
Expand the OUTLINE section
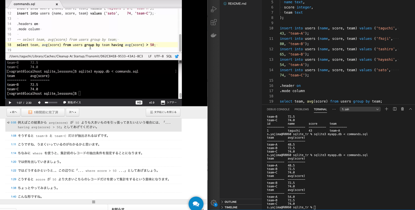(x=230, y=202)
